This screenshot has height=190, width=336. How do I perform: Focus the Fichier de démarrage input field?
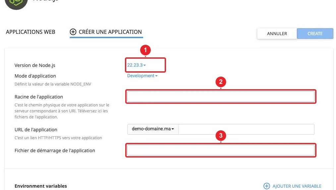pyautogui.click(x=221, y=150)
